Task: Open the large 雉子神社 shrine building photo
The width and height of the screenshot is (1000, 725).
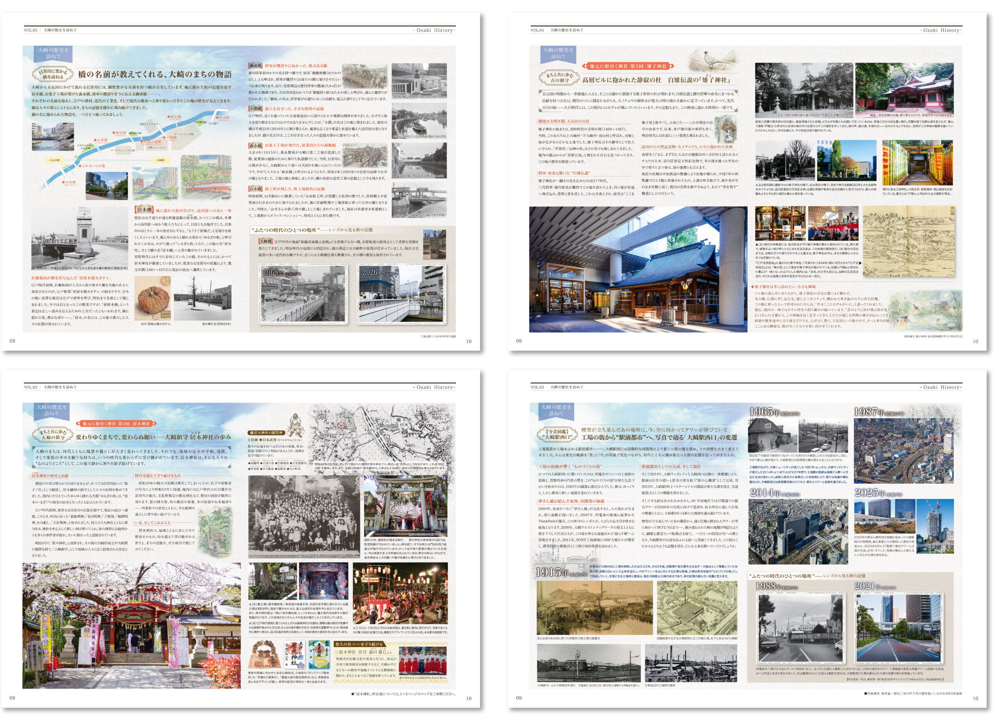Action: [638, 269]
